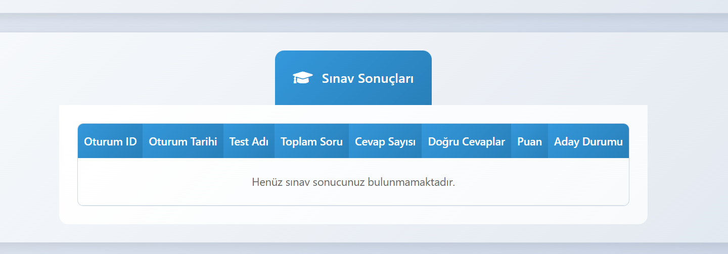Click the Doğru Cevaplar column header
The image size is (728, 254).
(466, 141)
